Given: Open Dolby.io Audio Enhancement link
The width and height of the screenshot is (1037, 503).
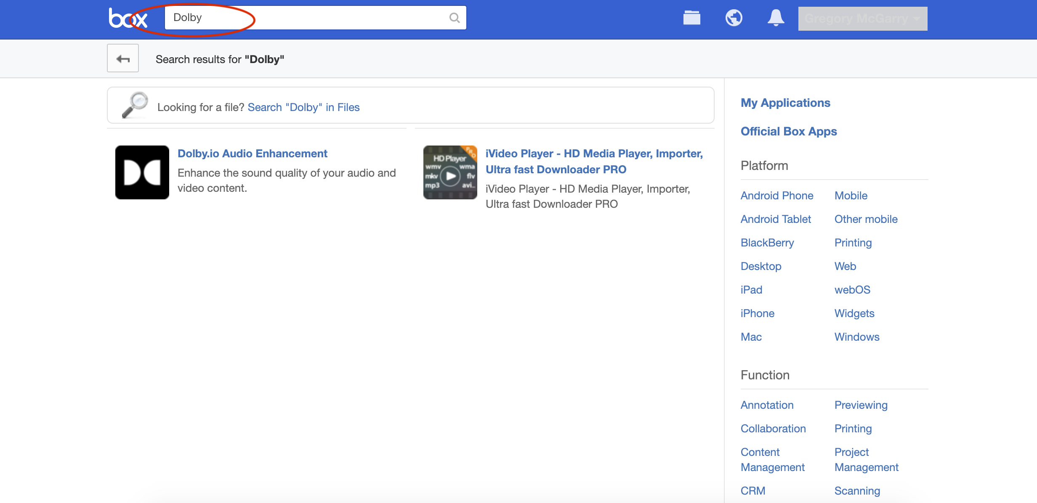Looking at the screenshot, I should tap(252, 154).
